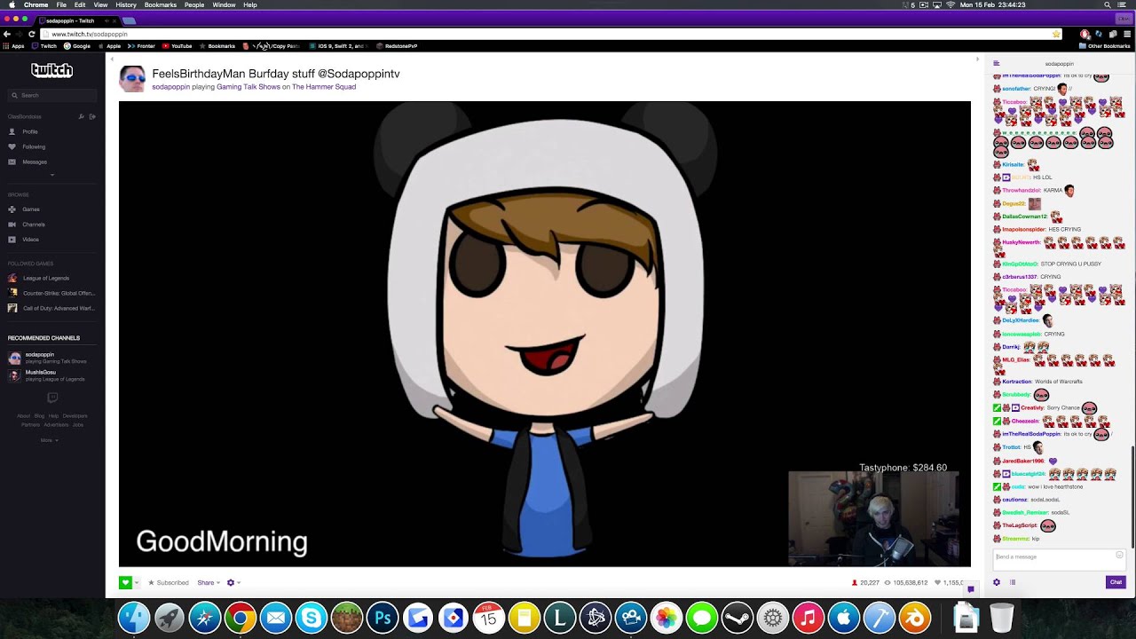Click the Subscribed star button
Screen dimensions: 1136x639
pos(169,583)
